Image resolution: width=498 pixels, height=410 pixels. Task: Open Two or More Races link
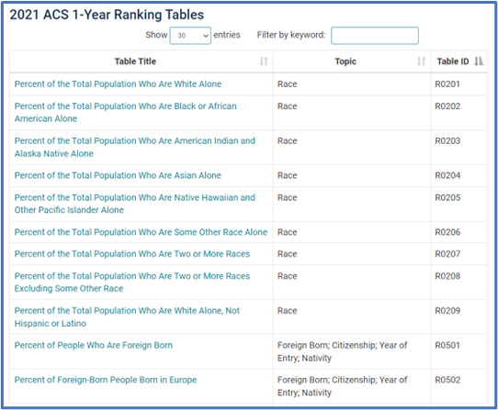132,254
